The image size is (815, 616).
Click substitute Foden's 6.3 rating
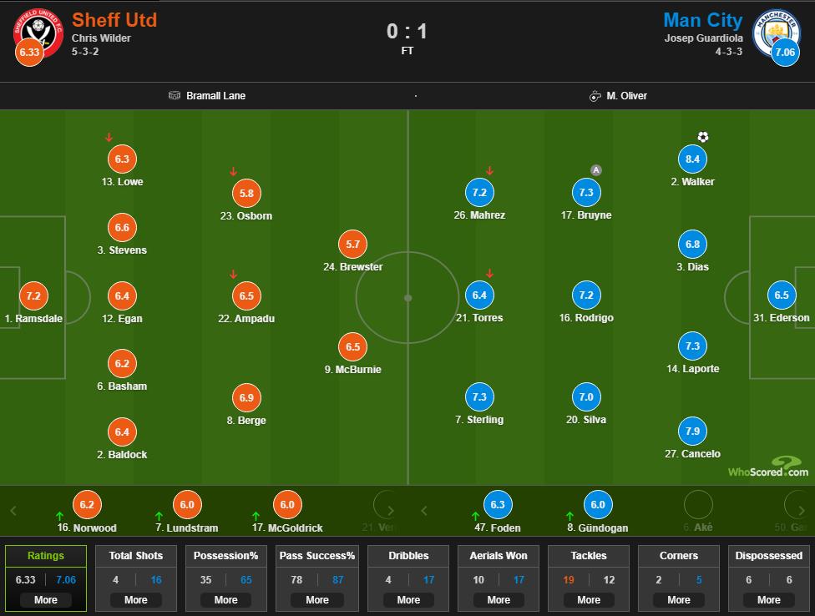coord(498,505)
